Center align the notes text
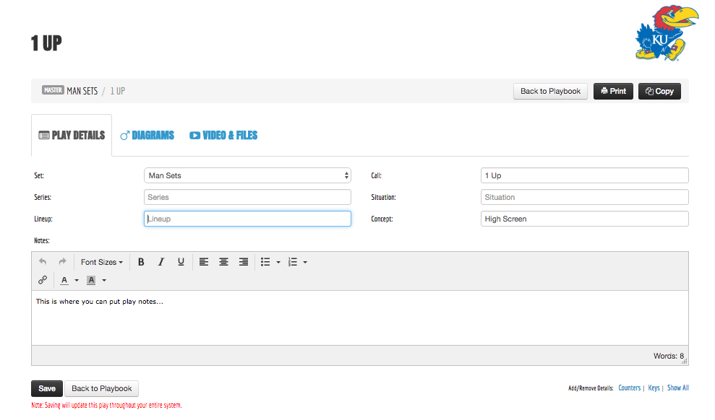The height and width of the screenshot is (420, 715). pos(224,262)
